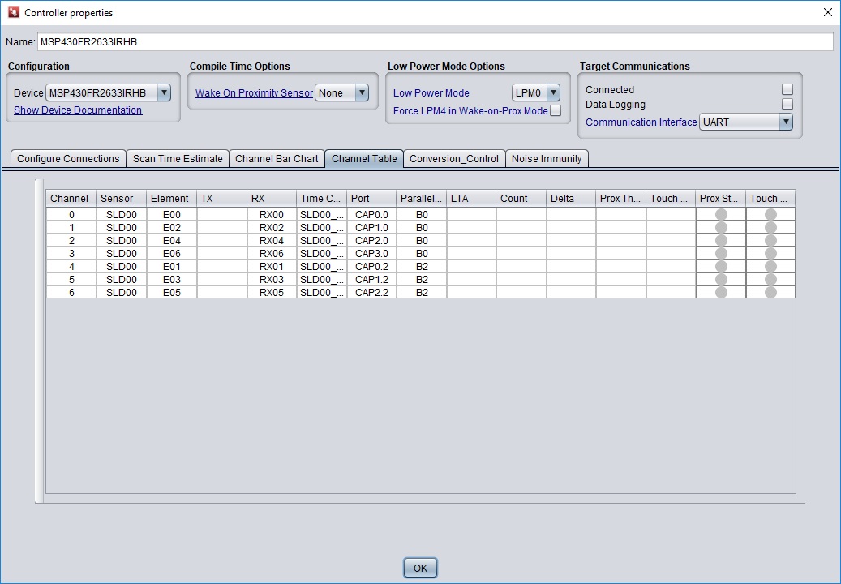Click the Prox Th... column header
Image resolution: width=841 pixels, height=584 pixels.
[x=621, y=199]
